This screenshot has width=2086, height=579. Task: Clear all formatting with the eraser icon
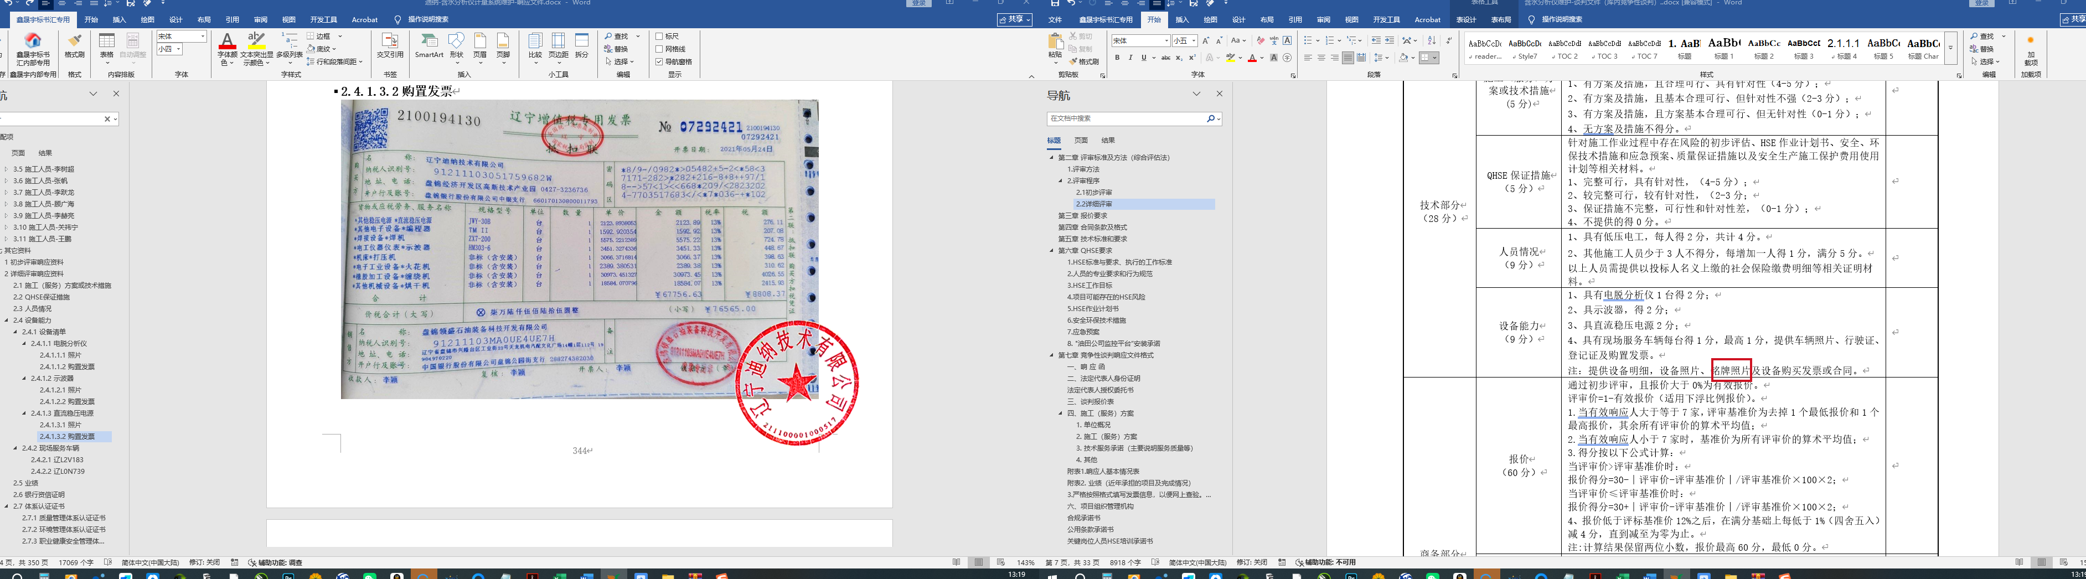pos(1260,40)
